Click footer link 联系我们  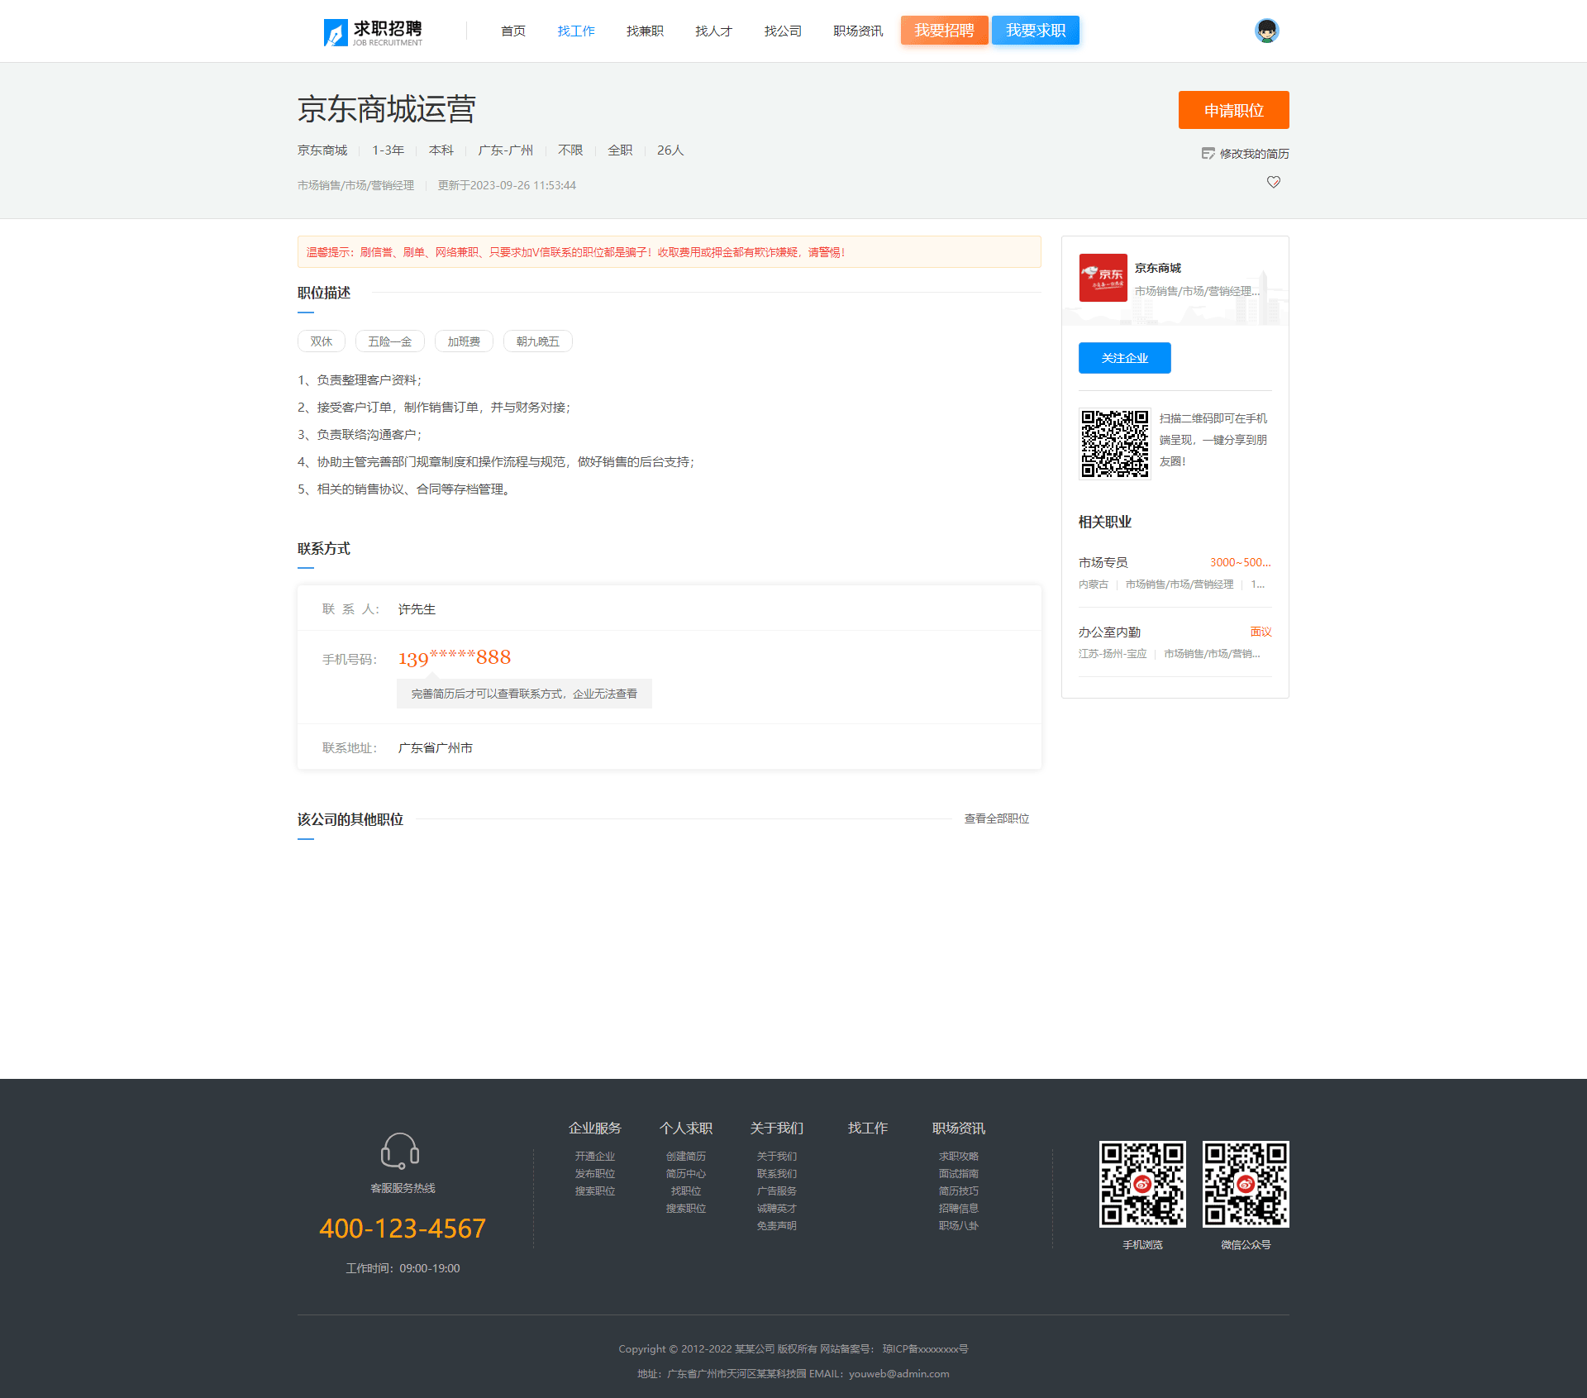777,1174
